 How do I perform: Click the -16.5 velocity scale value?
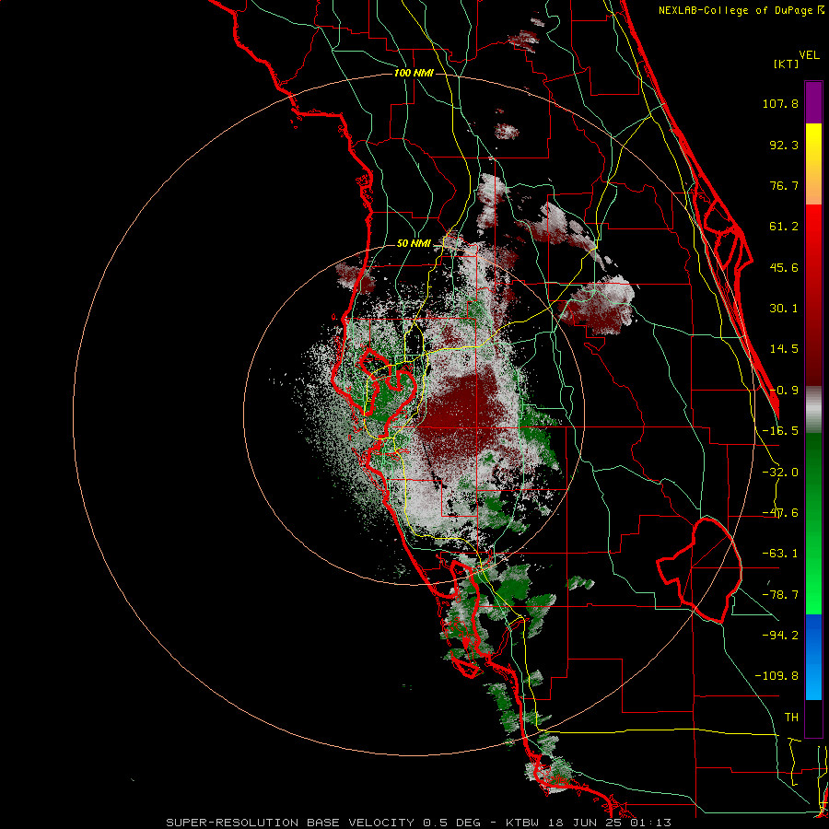(x=780, y=431)
